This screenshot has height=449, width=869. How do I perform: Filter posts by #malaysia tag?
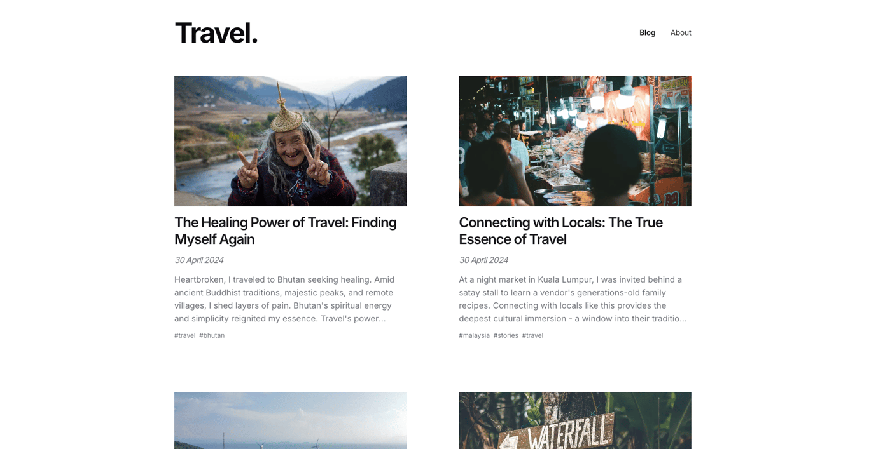pyautogui.click(x=474, y=335)
